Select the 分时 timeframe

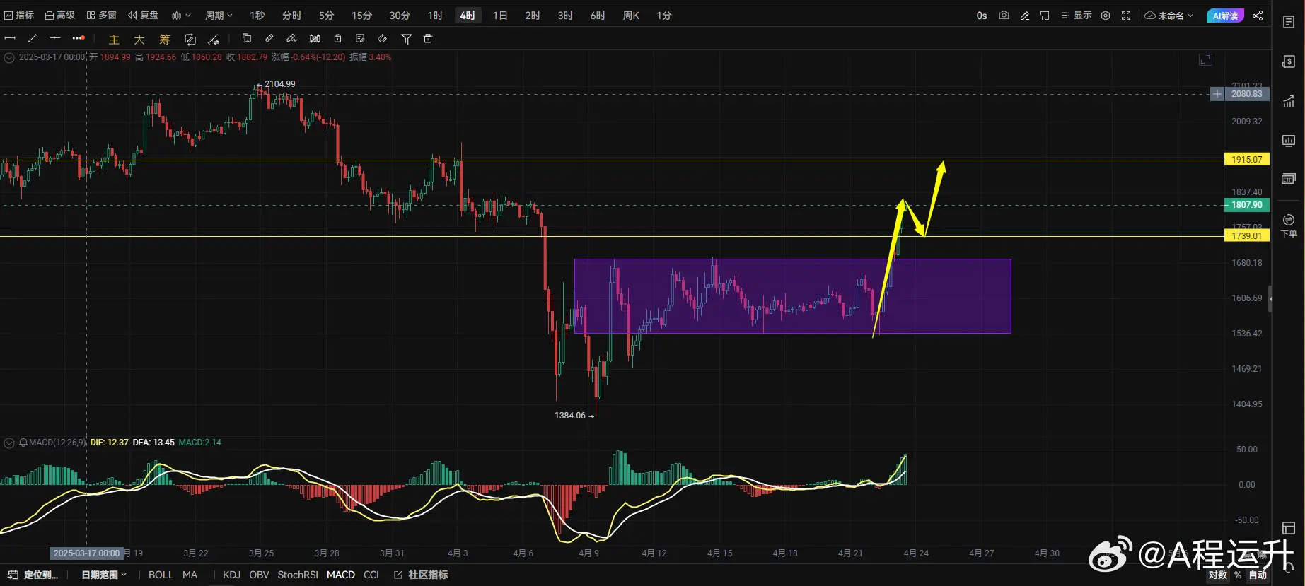[291, 16]
